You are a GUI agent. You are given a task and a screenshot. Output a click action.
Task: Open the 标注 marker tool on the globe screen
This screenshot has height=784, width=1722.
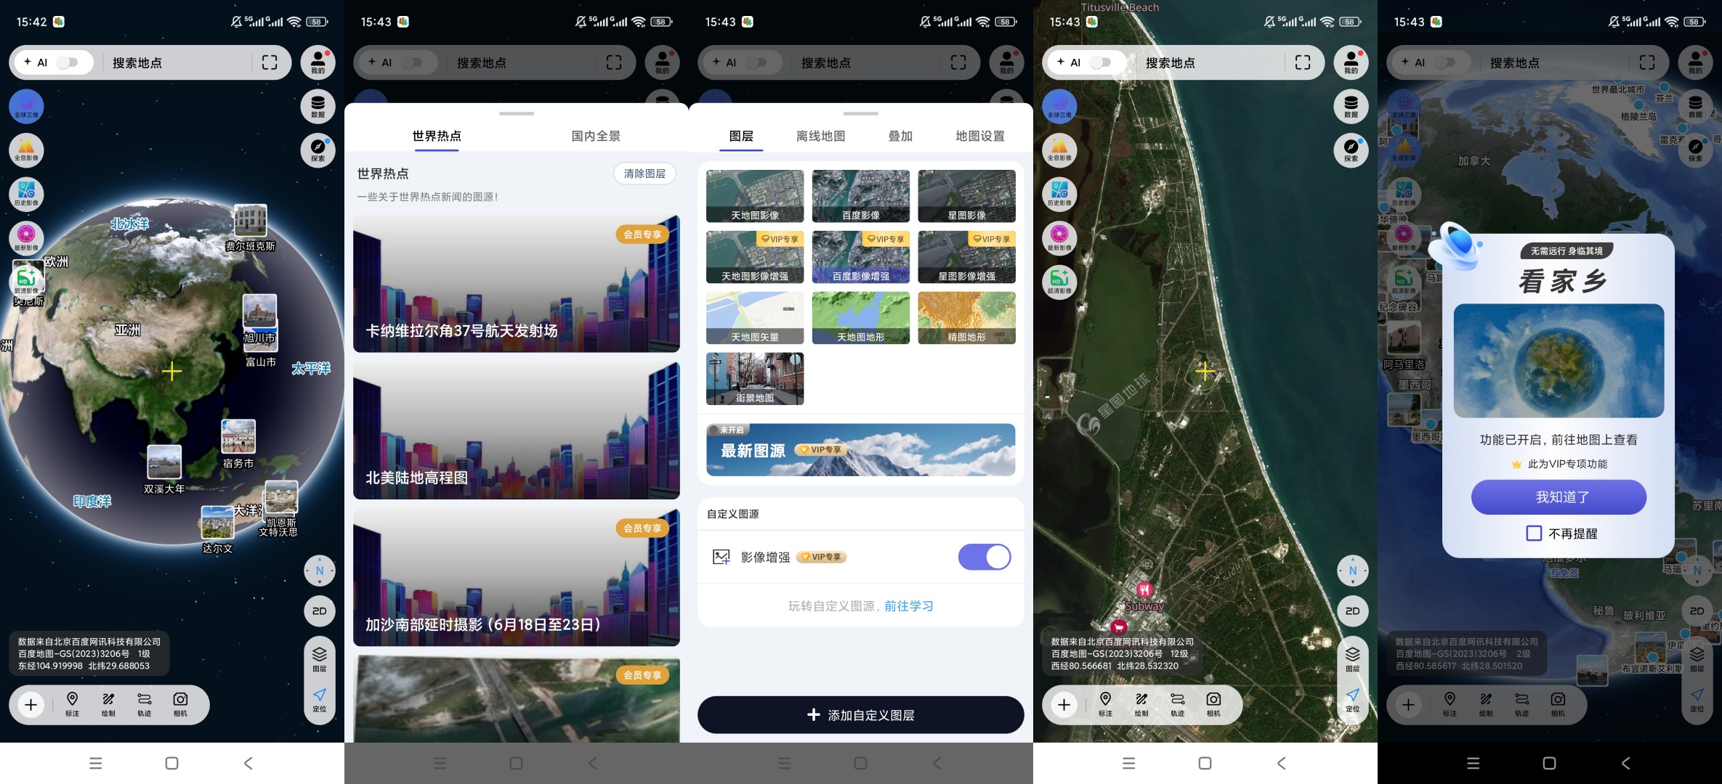(72, 704)
